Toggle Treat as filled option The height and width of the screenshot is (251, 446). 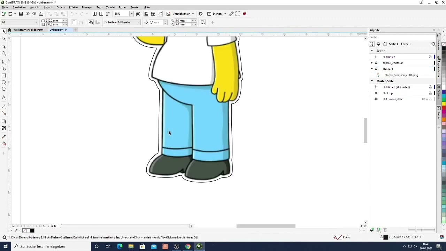203,22
